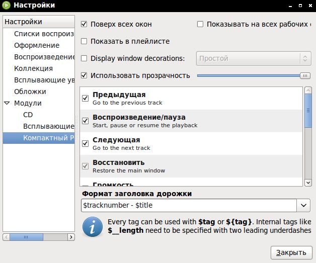Click up arrow of controls list scrollbar
The image size is (316, 263).
pyautogui.click(x=308, y=91)
